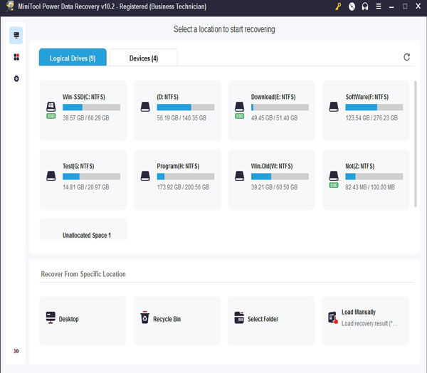Select the This PC sidebar icon
The image size is (427, 373).
point(16,35)
